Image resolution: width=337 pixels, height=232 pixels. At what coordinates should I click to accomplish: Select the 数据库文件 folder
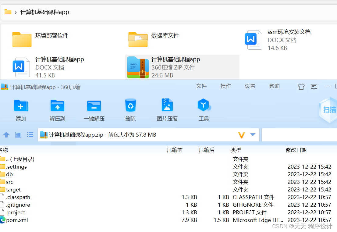154,39
